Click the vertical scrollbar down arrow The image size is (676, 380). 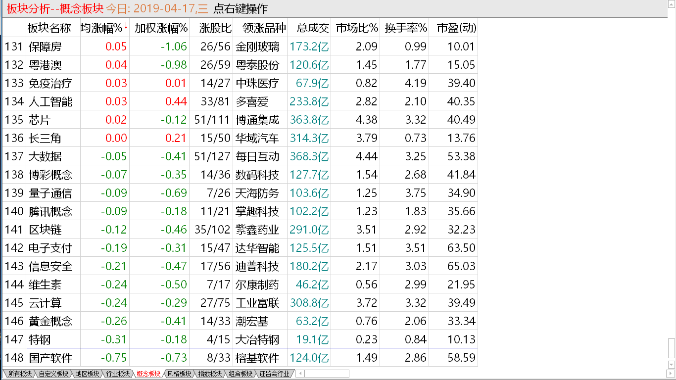pyautogui.click(x=672, y=365)
